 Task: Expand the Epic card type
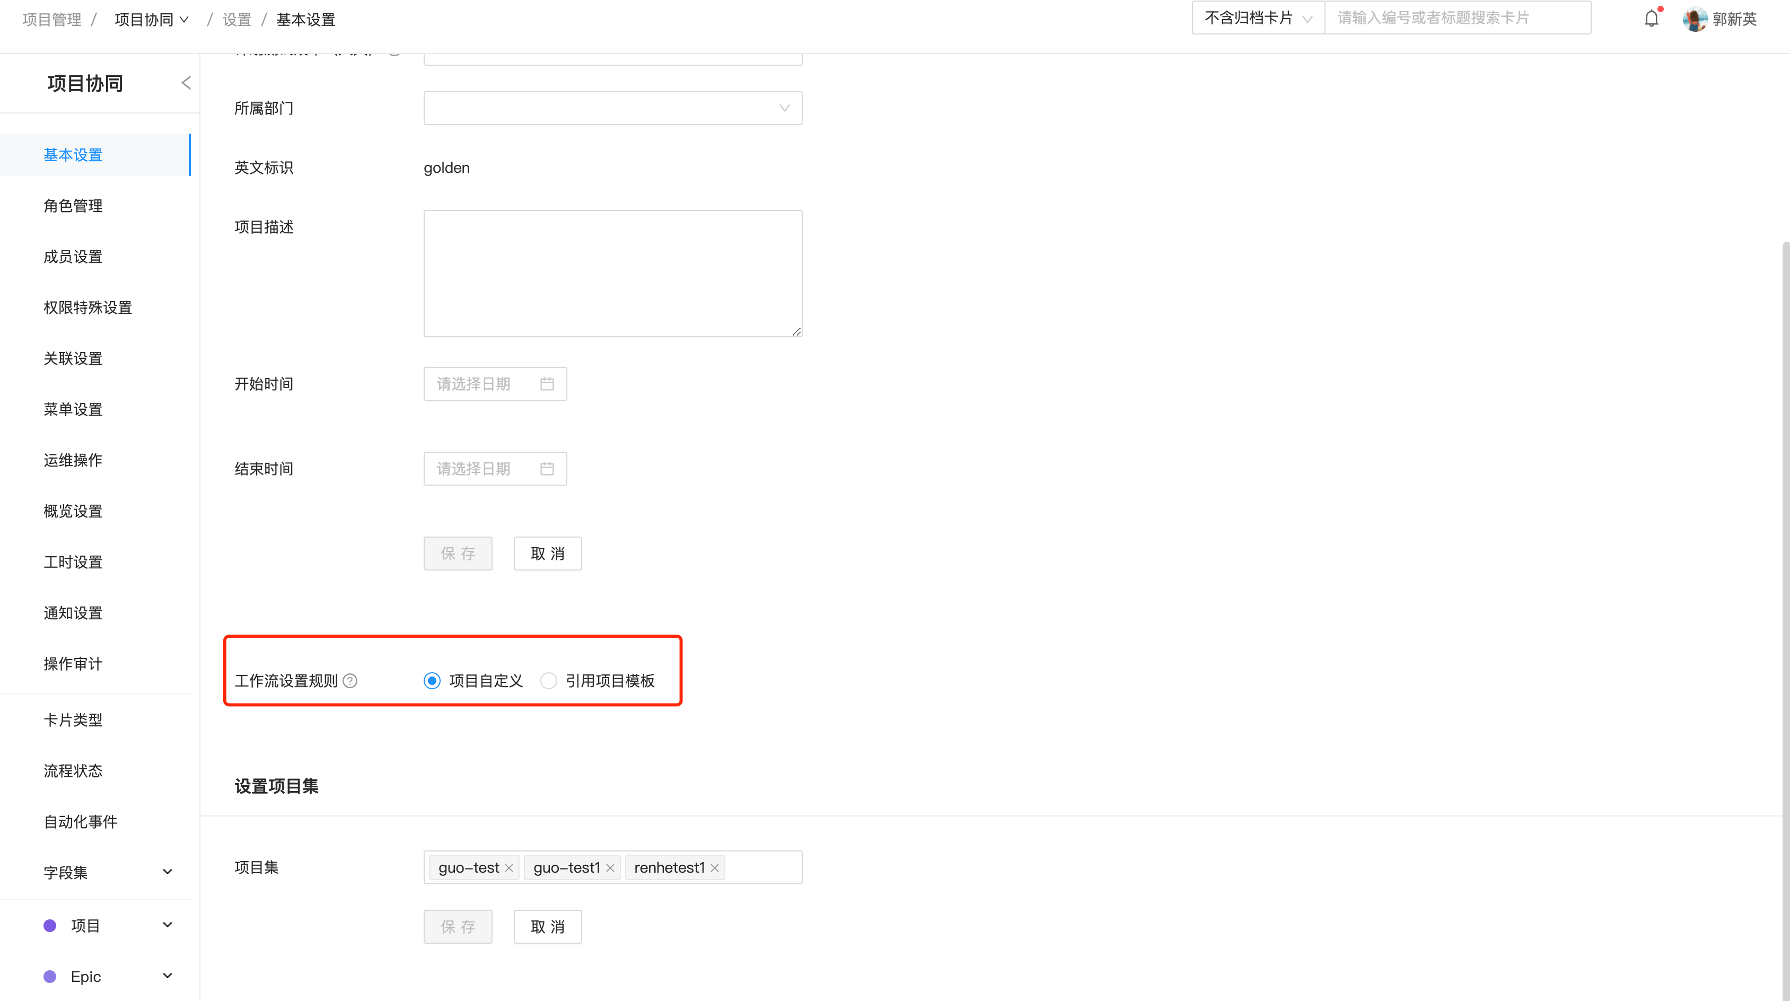click(x=168, y=976)
